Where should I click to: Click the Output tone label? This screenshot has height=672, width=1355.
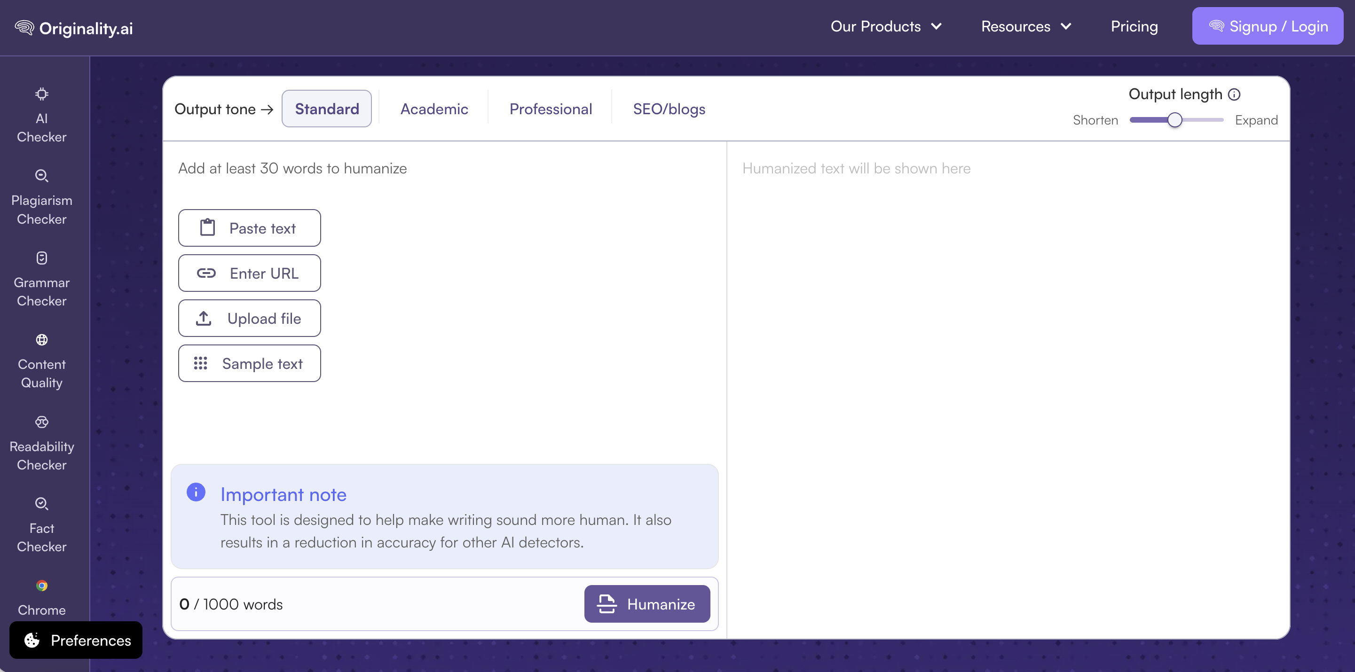click(223, 109)
